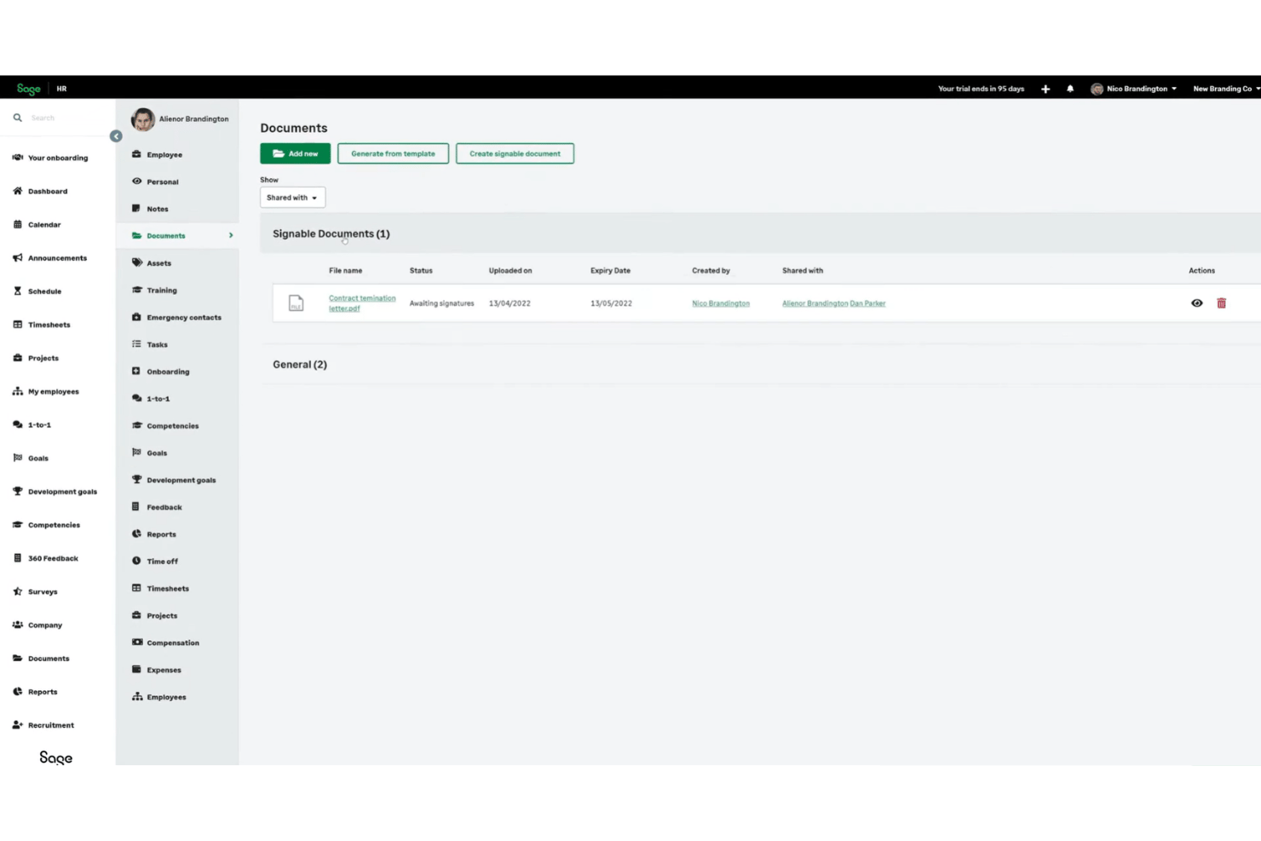Open the Nico Brandington creator link
Viewport: 1261px width, 841px height.
721,303
